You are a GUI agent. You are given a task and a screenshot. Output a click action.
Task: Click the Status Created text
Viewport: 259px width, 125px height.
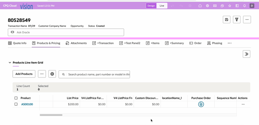click(x=96, y=26)
